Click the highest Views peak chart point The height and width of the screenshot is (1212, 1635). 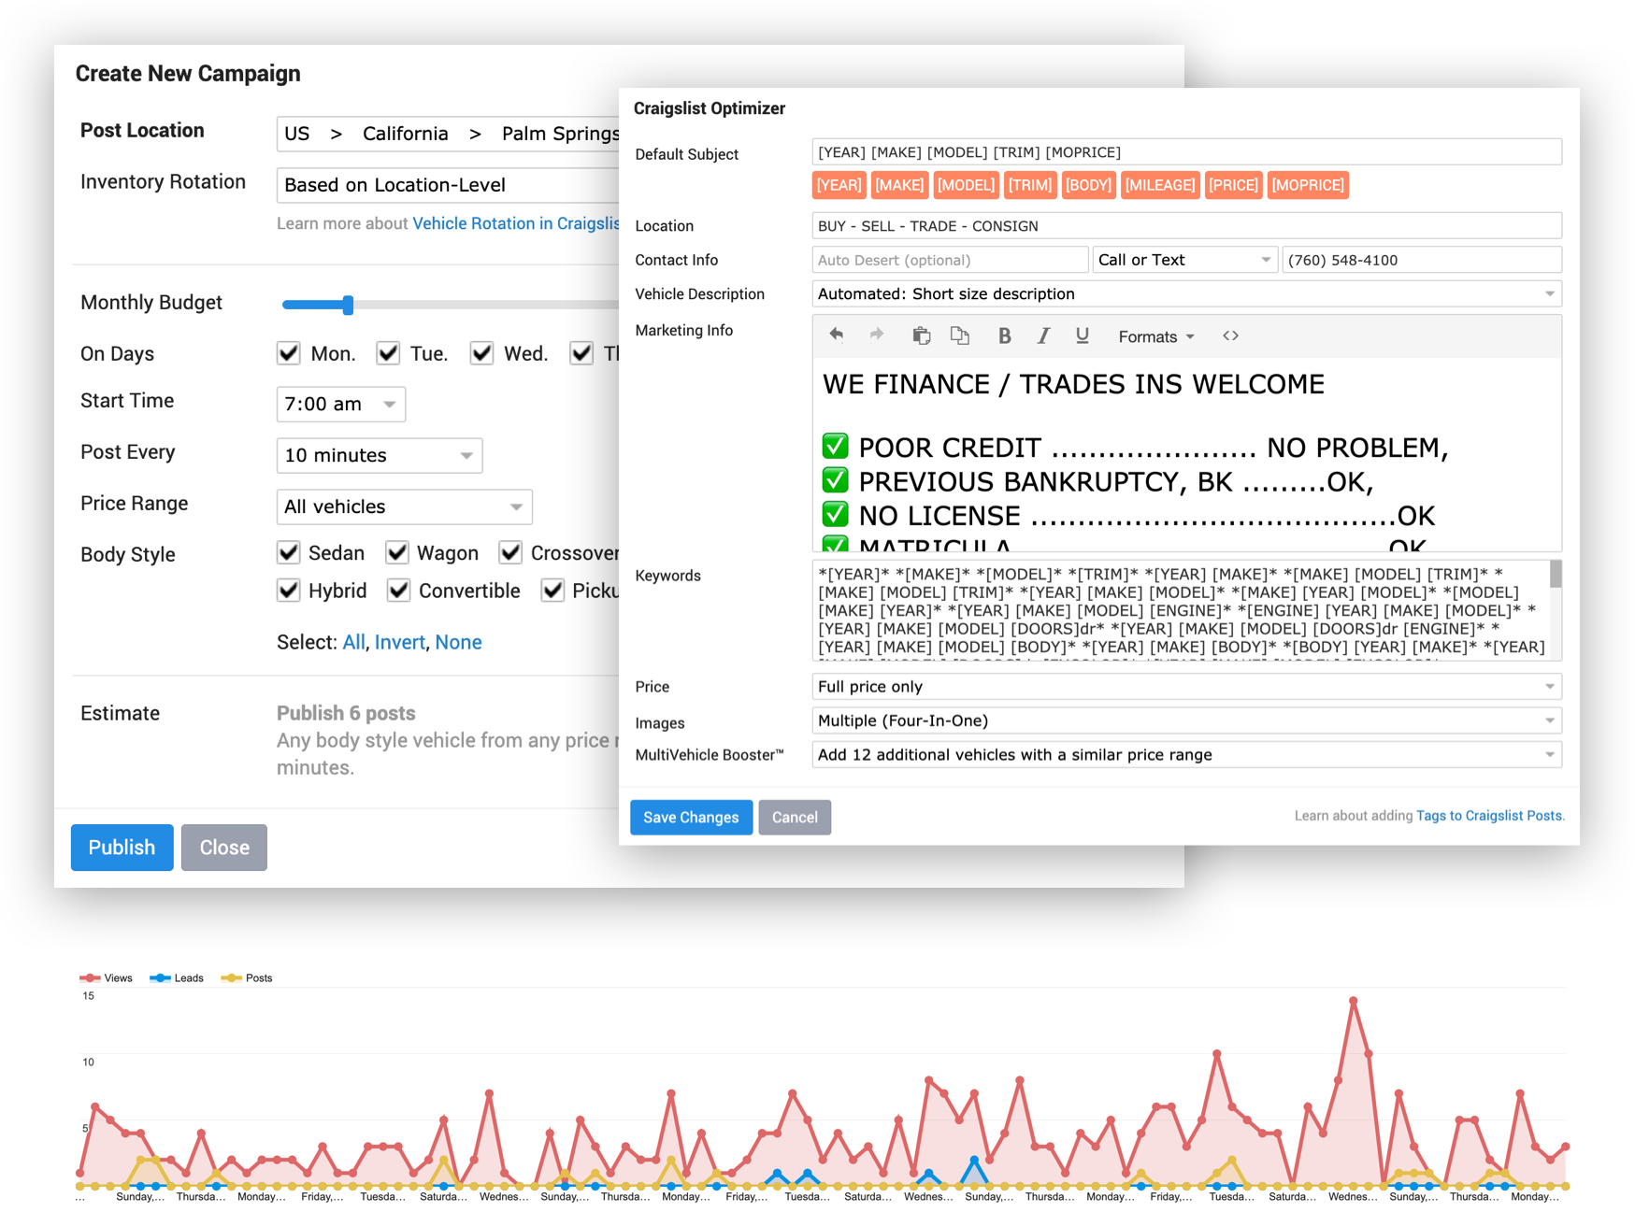[x=1353, y=1000]
